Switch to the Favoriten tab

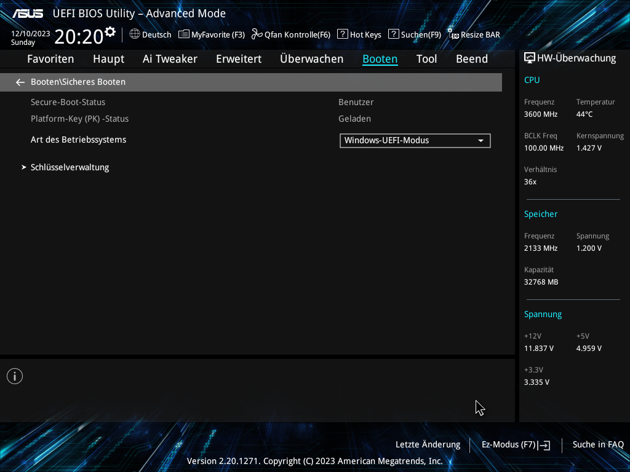50,59
